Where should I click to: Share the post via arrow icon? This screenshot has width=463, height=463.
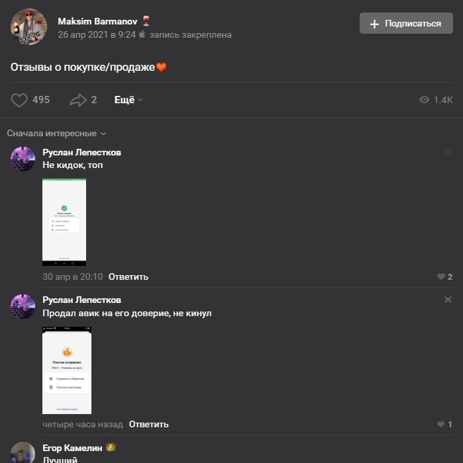pos(78,100)
